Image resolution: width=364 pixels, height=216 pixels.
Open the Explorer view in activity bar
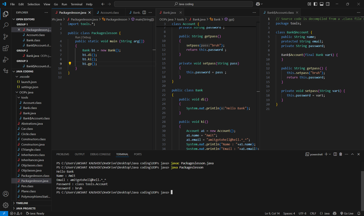5,14
